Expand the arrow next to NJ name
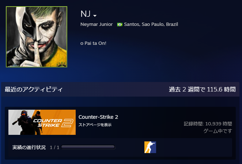This screenshot has height=164, width=242. click(95, 16)
